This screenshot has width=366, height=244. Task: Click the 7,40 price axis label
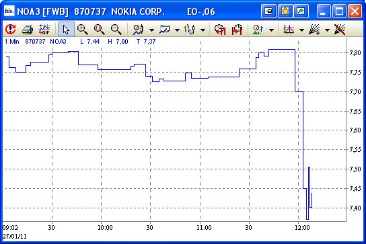pos(355,208)
